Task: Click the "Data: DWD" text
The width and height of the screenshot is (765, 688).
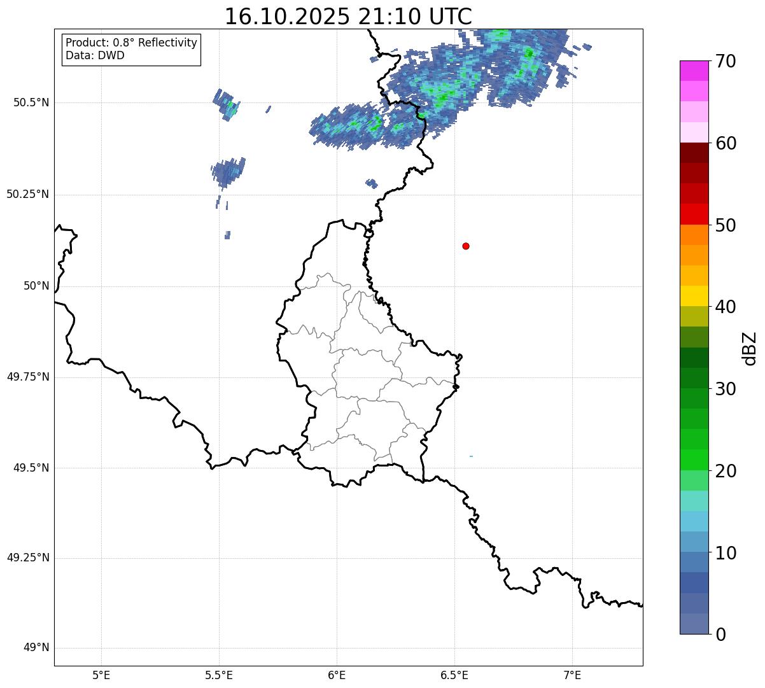Action: pyautogui.click(x=95, y=55)
